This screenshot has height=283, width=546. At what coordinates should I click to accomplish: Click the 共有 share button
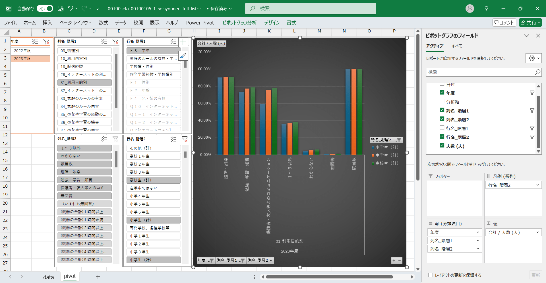coord(530,23)
